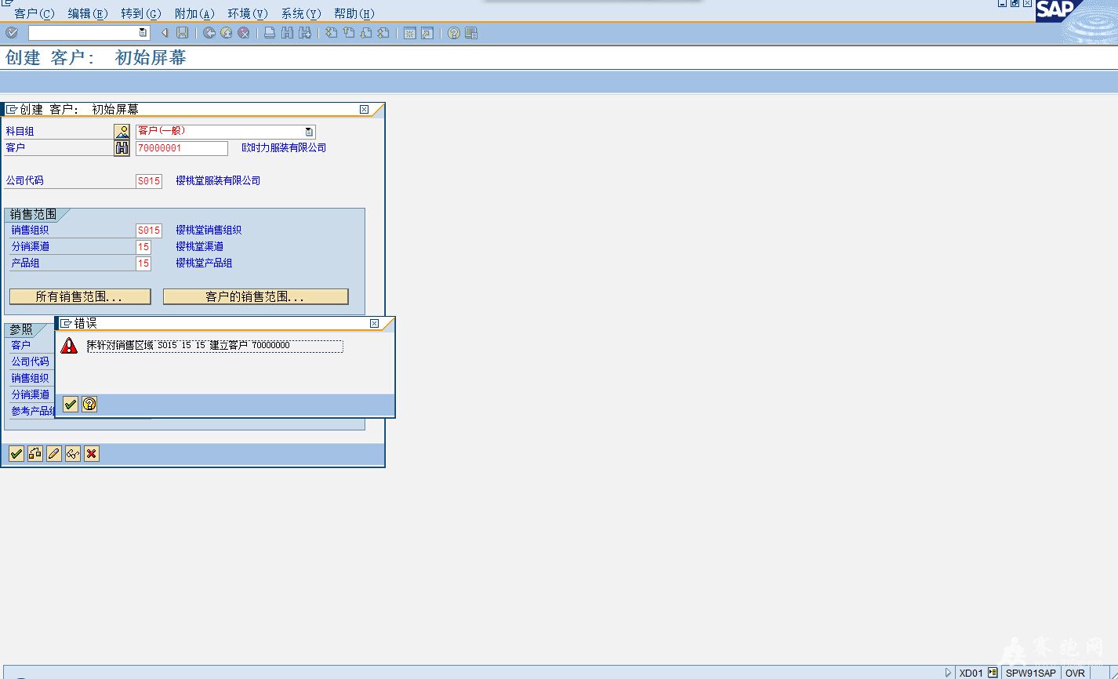Image resolution: width=1118 pixels, height=679 pixels.
Task: Click the 客户的销售范围... button
Action: (x=256, y=296)
